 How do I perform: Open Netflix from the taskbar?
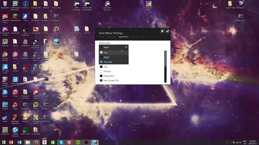pos(45,142)
